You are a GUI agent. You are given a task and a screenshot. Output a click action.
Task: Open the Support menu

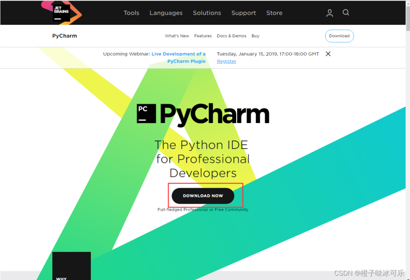[x=243, y=13]
